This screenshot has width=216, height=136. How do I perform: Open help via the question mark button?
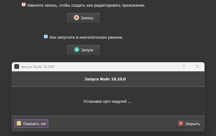click(x=184, y=66)
